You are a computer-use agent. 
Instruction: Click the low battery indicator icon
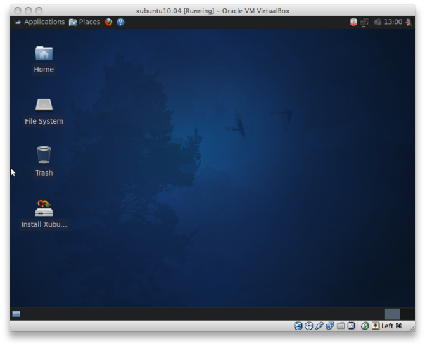point(353,22)
